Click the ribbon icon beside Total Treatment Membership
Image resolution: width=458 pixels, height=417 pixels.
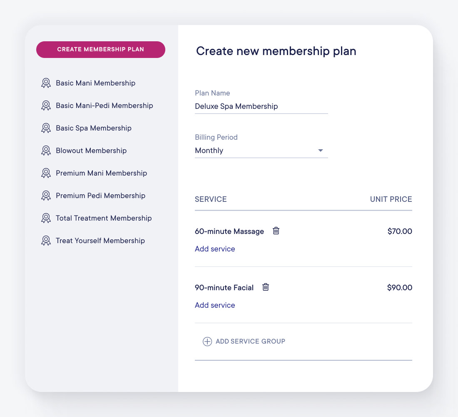[46, 218]
